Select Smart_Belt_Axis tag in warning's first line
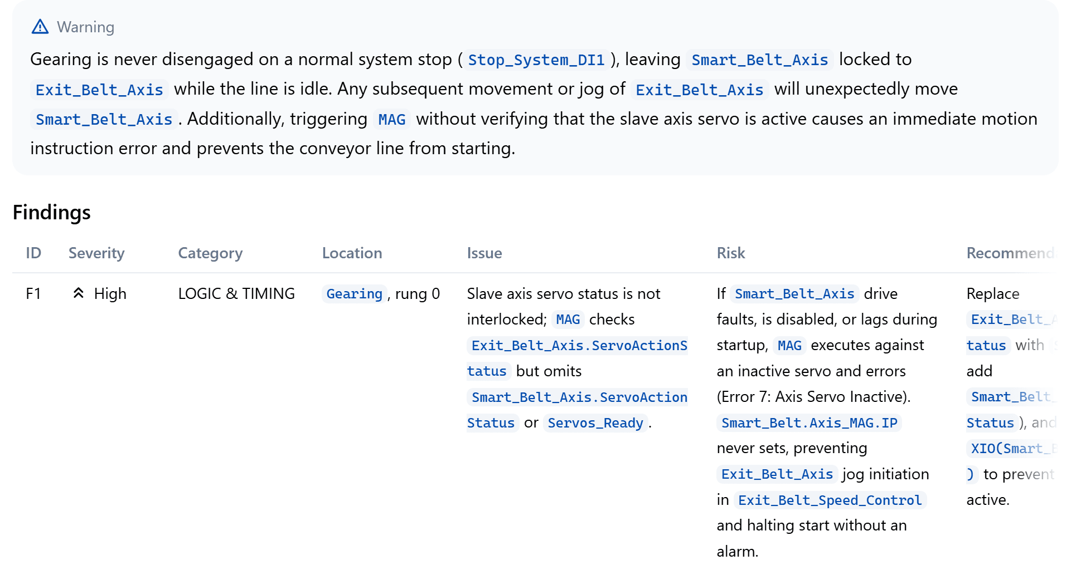This screenshot has width=1081, height=570. point(759,60)
